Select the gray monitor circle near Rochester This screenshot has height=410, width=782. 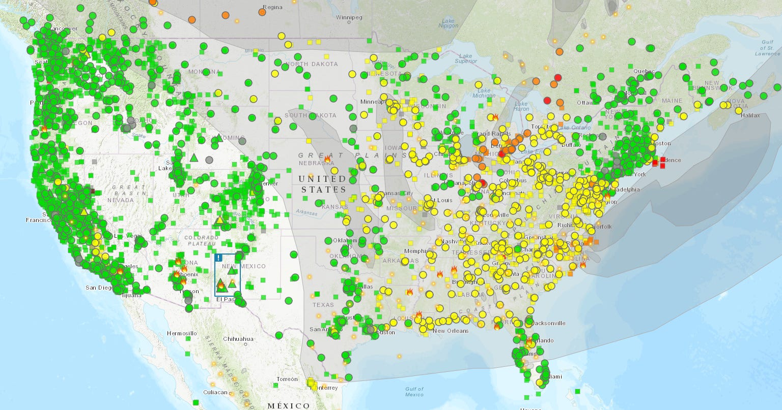tap(603, 136)
